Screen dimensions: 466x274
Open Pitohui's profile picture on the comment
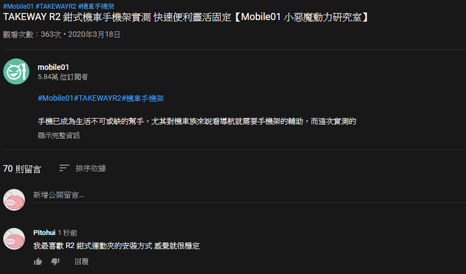tap(14, 238)
